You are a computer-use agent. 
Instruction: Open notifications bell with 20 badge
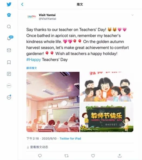(10, 38)
